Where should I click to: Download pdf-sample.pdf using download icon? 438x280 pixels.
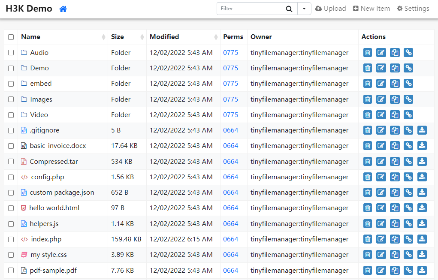[x=422, y=270]
